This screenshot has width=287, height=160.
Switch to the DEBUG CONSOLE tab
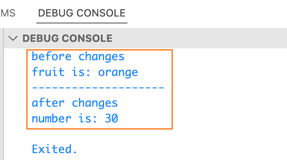tap(82, 13)
